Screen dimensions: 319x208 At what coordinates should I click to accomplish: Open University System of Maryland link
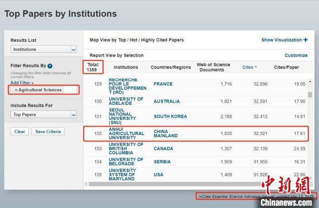[122, 174]
